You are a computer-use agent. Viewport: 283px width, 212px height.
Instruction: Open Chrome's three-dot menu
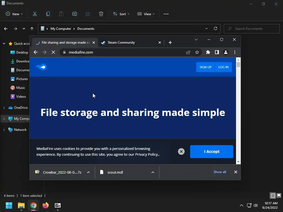tap(235, 52)
